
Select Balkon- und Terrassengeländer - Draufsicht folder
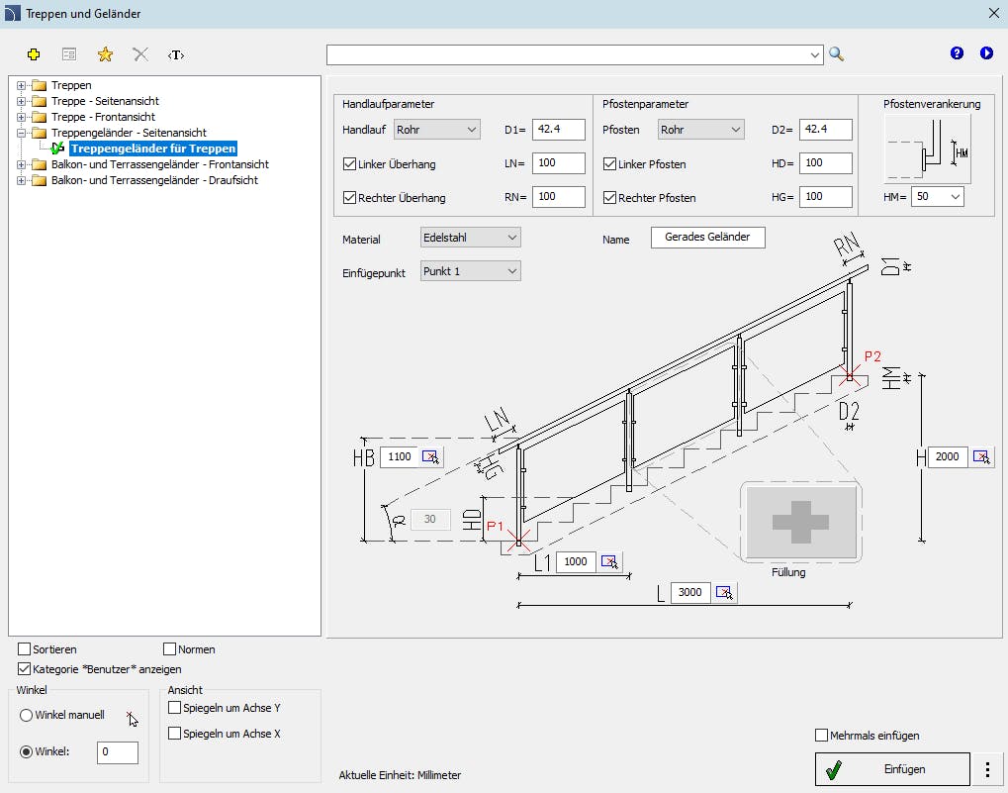[154, 180]
